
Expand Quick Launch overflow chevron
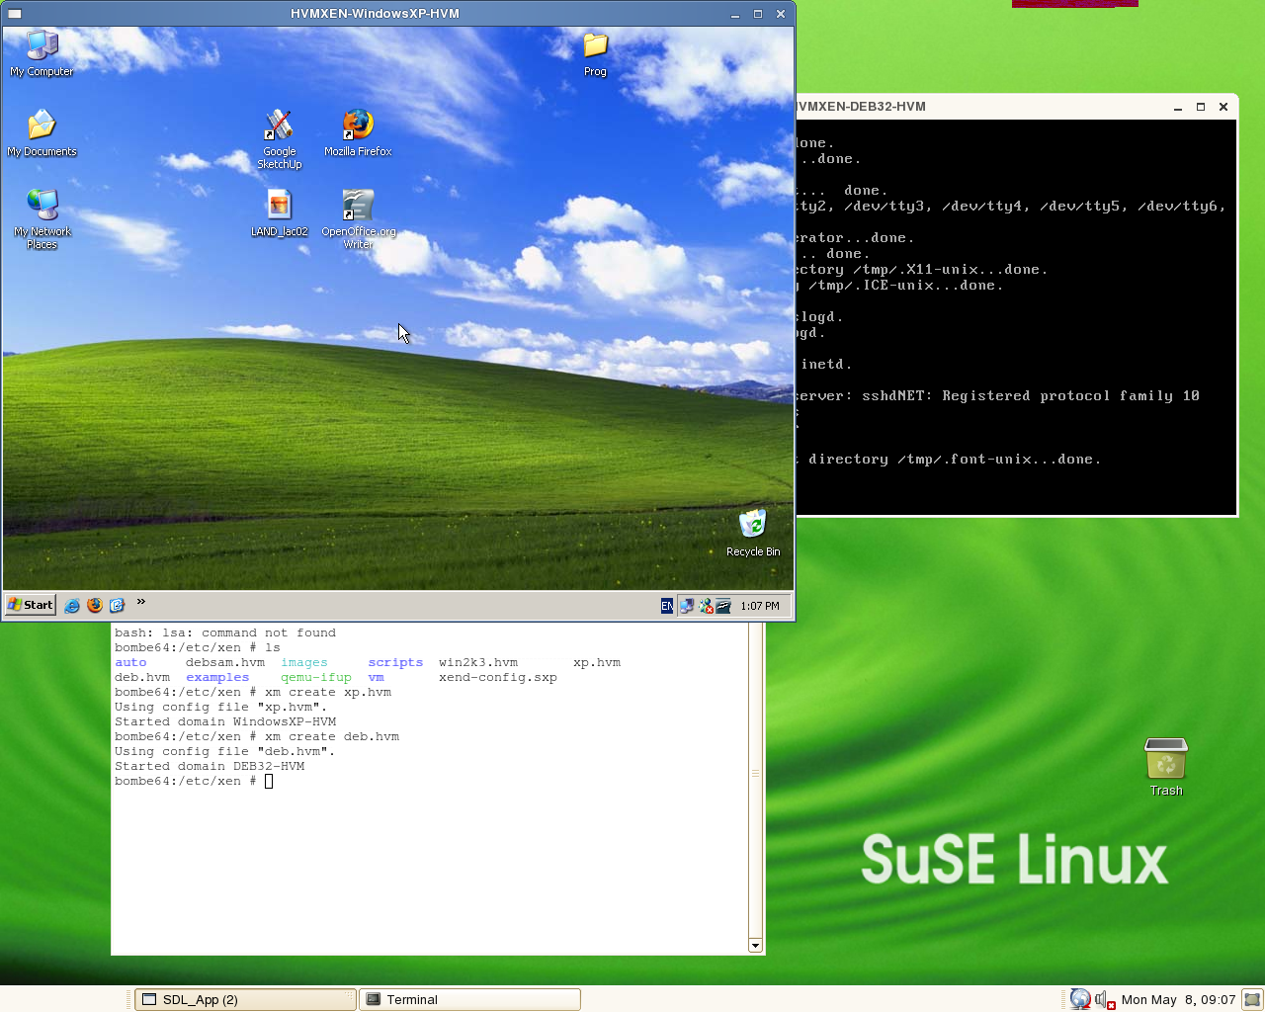pos(141,602)
